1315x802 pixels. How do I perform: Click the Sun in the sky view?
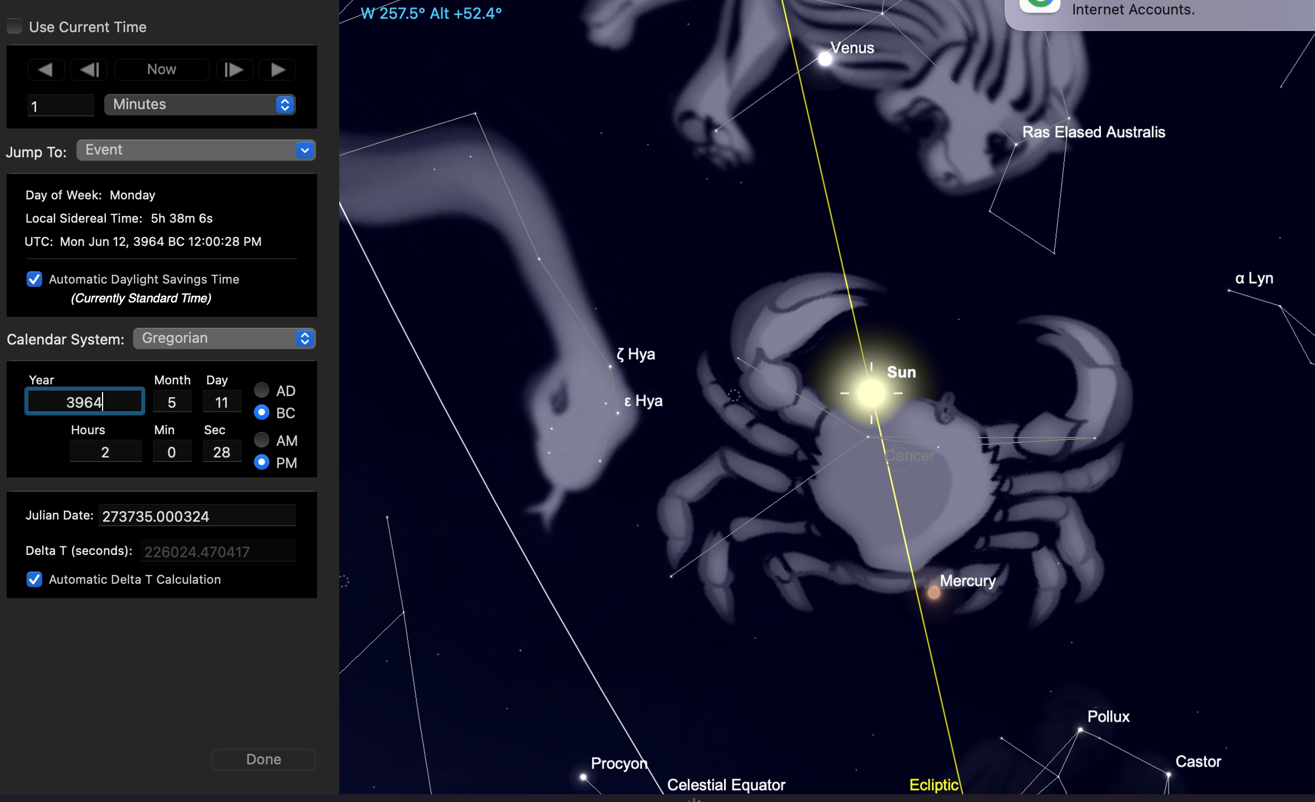871,393
